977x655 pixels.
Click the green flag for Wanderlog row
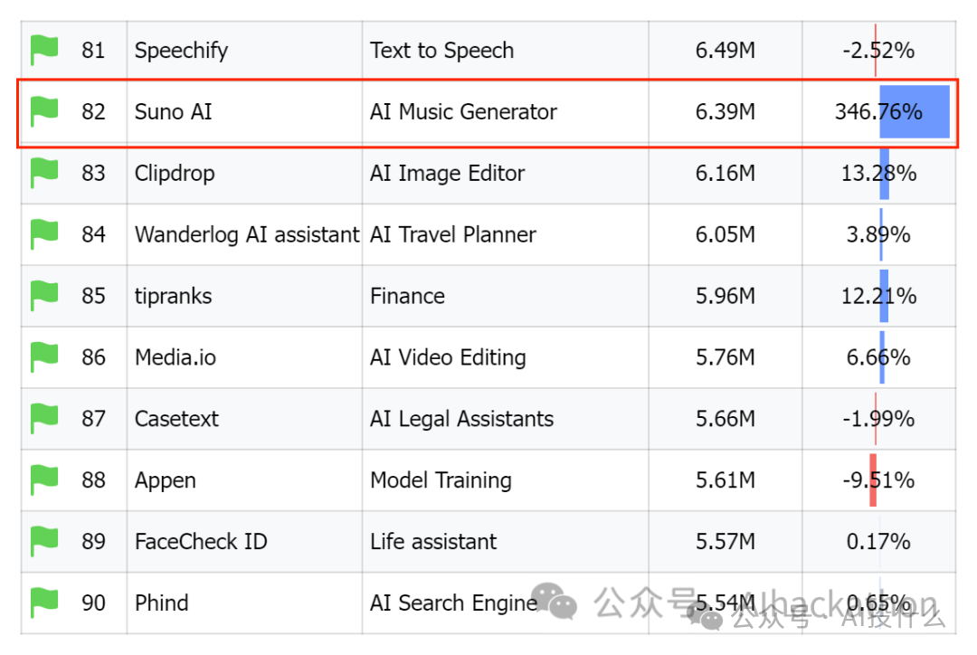pyautogui.click(x=44, y=234)
